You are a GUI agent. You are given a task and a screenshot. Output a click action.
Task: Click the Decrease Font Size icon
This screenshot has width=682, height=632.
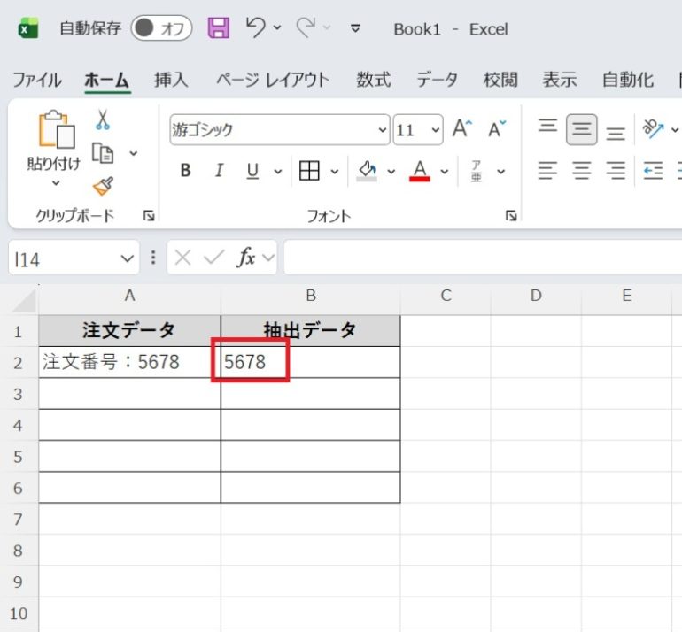click(x=497, y=128)
